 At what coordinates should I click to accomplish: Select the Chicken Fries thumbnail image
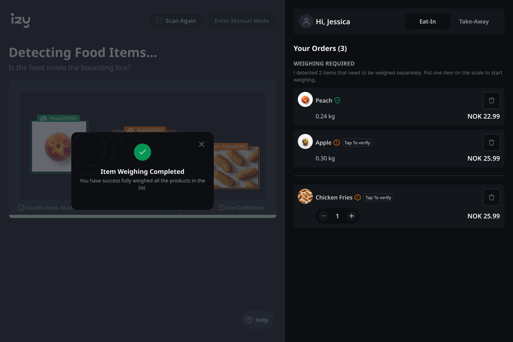pos(305,196)
